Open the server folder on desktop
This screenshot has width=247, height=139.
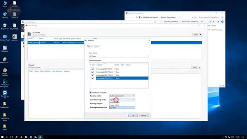coord(5,127)
